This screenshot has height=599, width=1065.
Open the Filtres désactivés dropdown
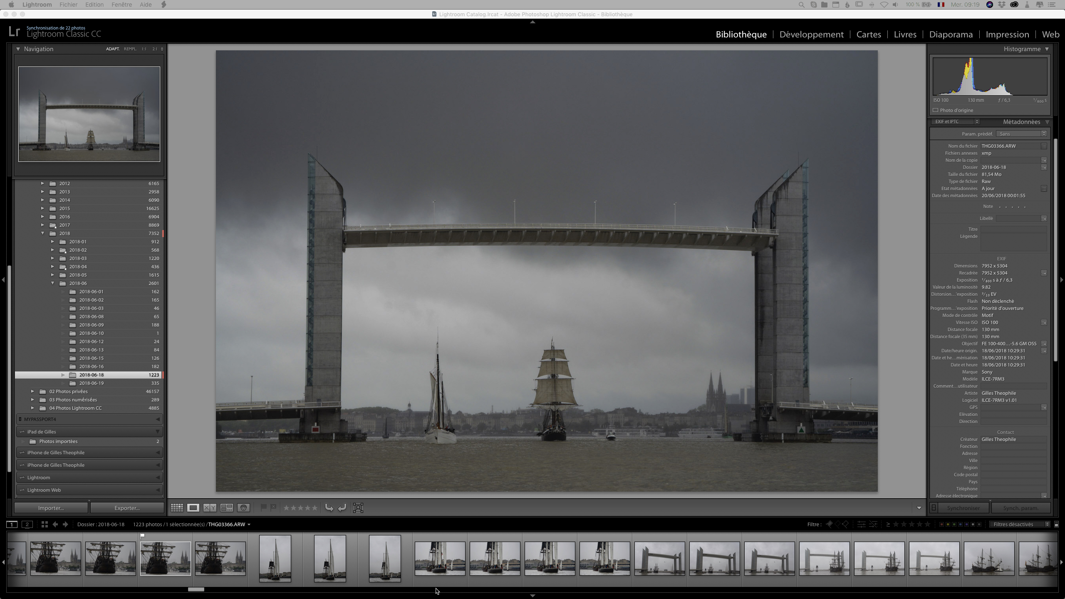pos(1019,525)
